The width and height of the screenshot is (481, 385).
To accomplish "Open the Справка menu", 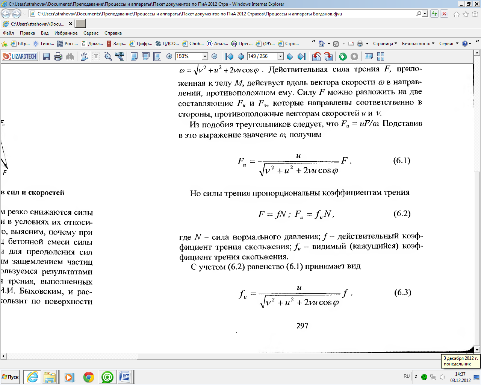I will tap(113, 33).
